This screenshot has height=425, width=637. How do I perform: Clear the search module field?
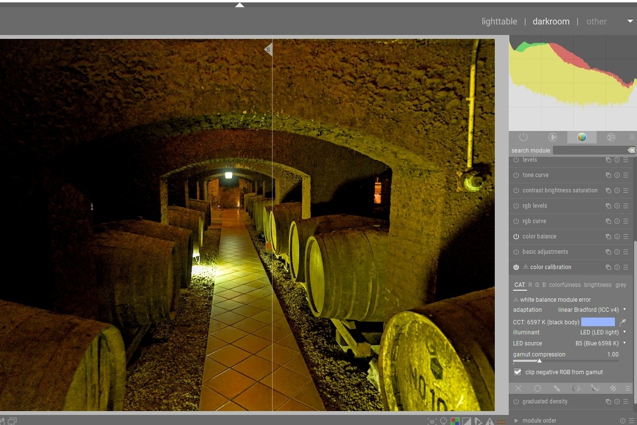click(x=631, y=150)
